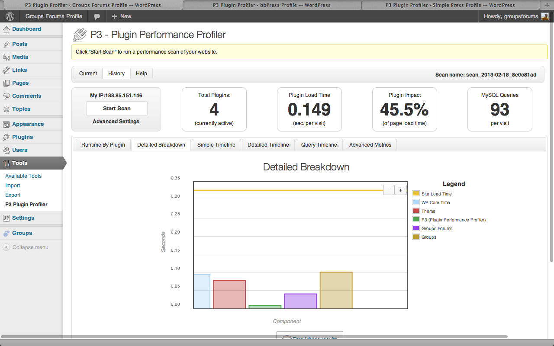Click P3 Plugin Performance Profiler legend swatch
Image resolution: width=554 pixels, height=346 pixels.
(416, 220)
